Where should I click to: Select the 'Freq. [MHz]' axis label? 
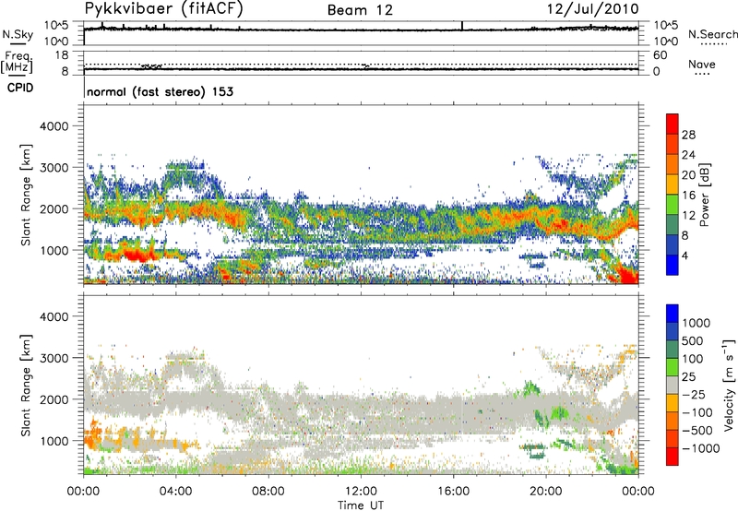click(x=18, y=63)
